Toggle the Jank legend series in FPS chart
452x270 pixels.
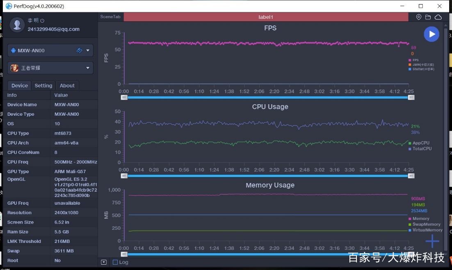click(422, 64)
